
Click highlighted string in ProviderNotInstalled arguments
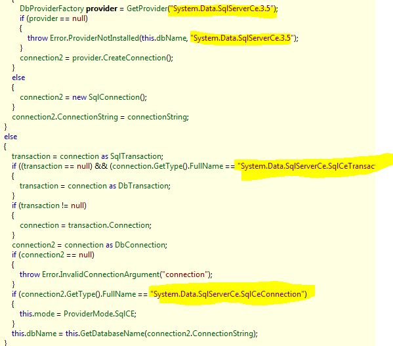pyautogui.click(x=242, y=38)
